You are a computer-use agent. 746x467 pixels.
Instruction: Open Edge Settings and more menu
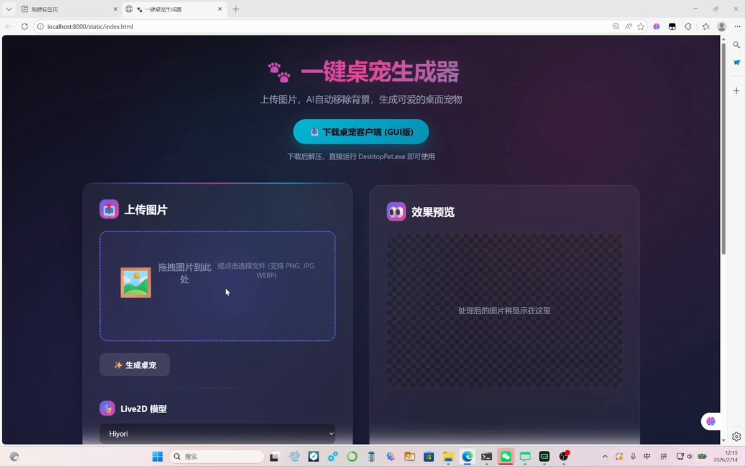(x=737, y=27)
